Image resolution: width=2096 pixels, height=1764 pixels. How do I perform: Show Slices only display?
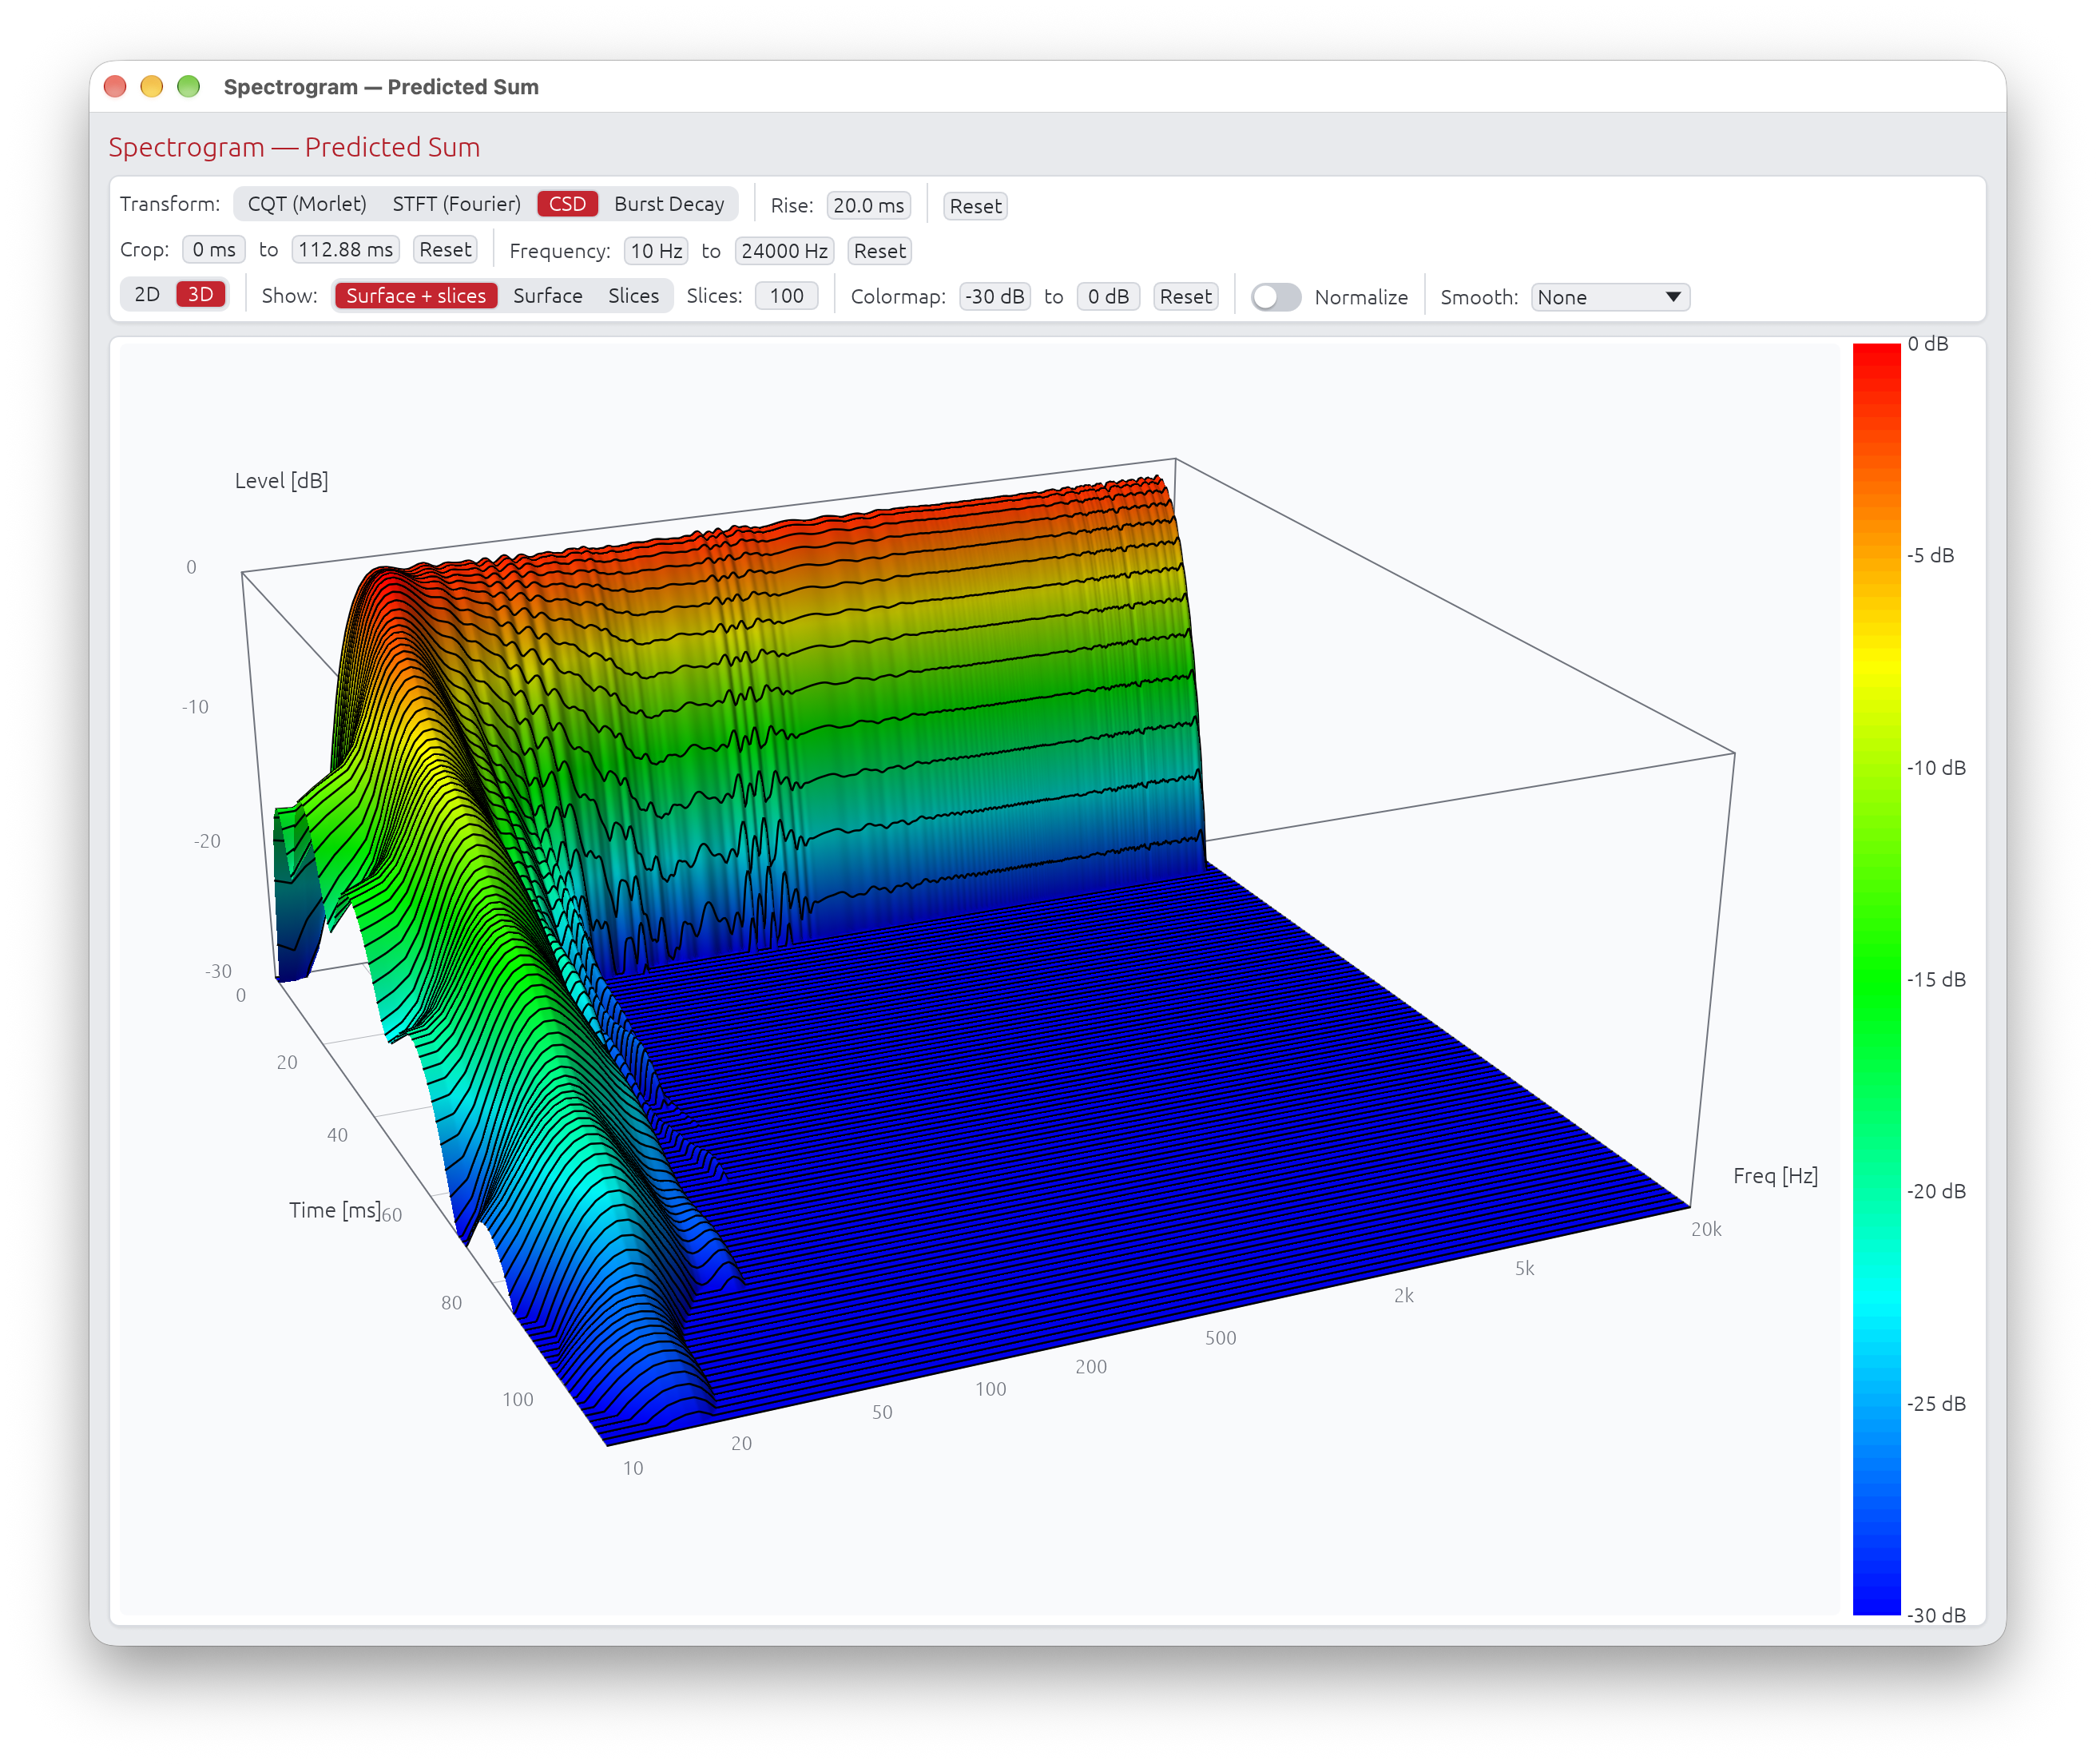pos(633,296)
